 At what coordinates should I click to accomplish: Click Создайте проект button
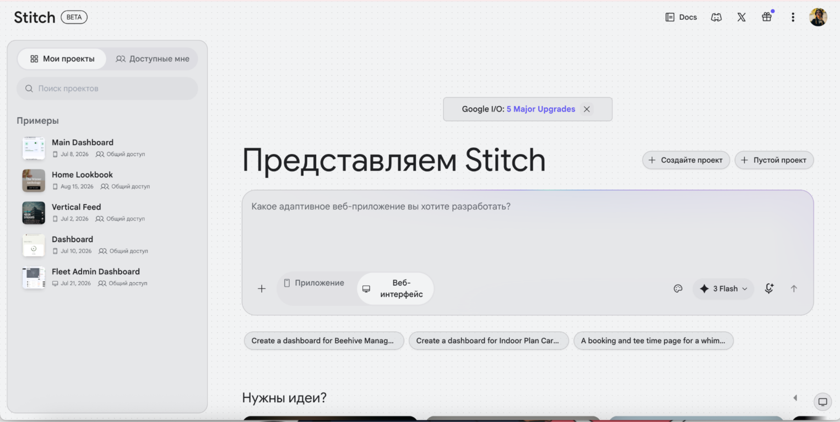(686, 160)
